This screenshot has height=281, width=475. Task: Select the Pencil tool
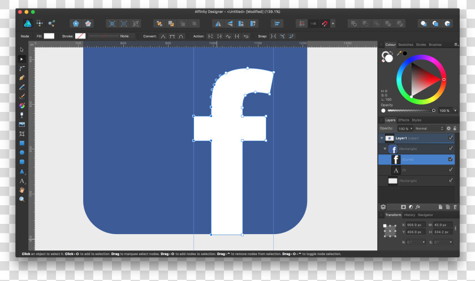click(22, 87)
